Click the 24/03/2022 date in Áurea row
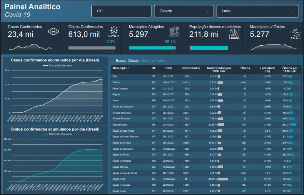Image resolution: width=304 pixels, height=195 pixels. coord(169,101)
